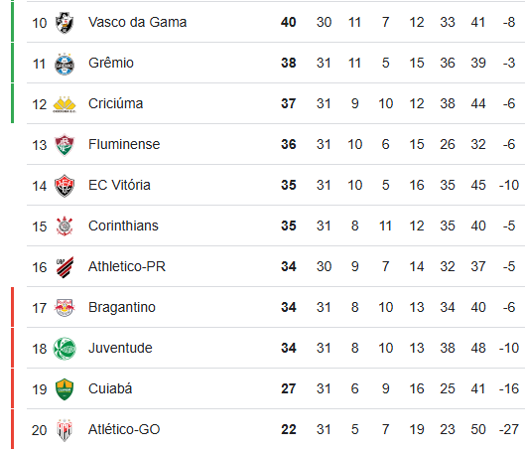Click the Criciúma club crest
Viewport: 525px width, 452px height.
65,104
